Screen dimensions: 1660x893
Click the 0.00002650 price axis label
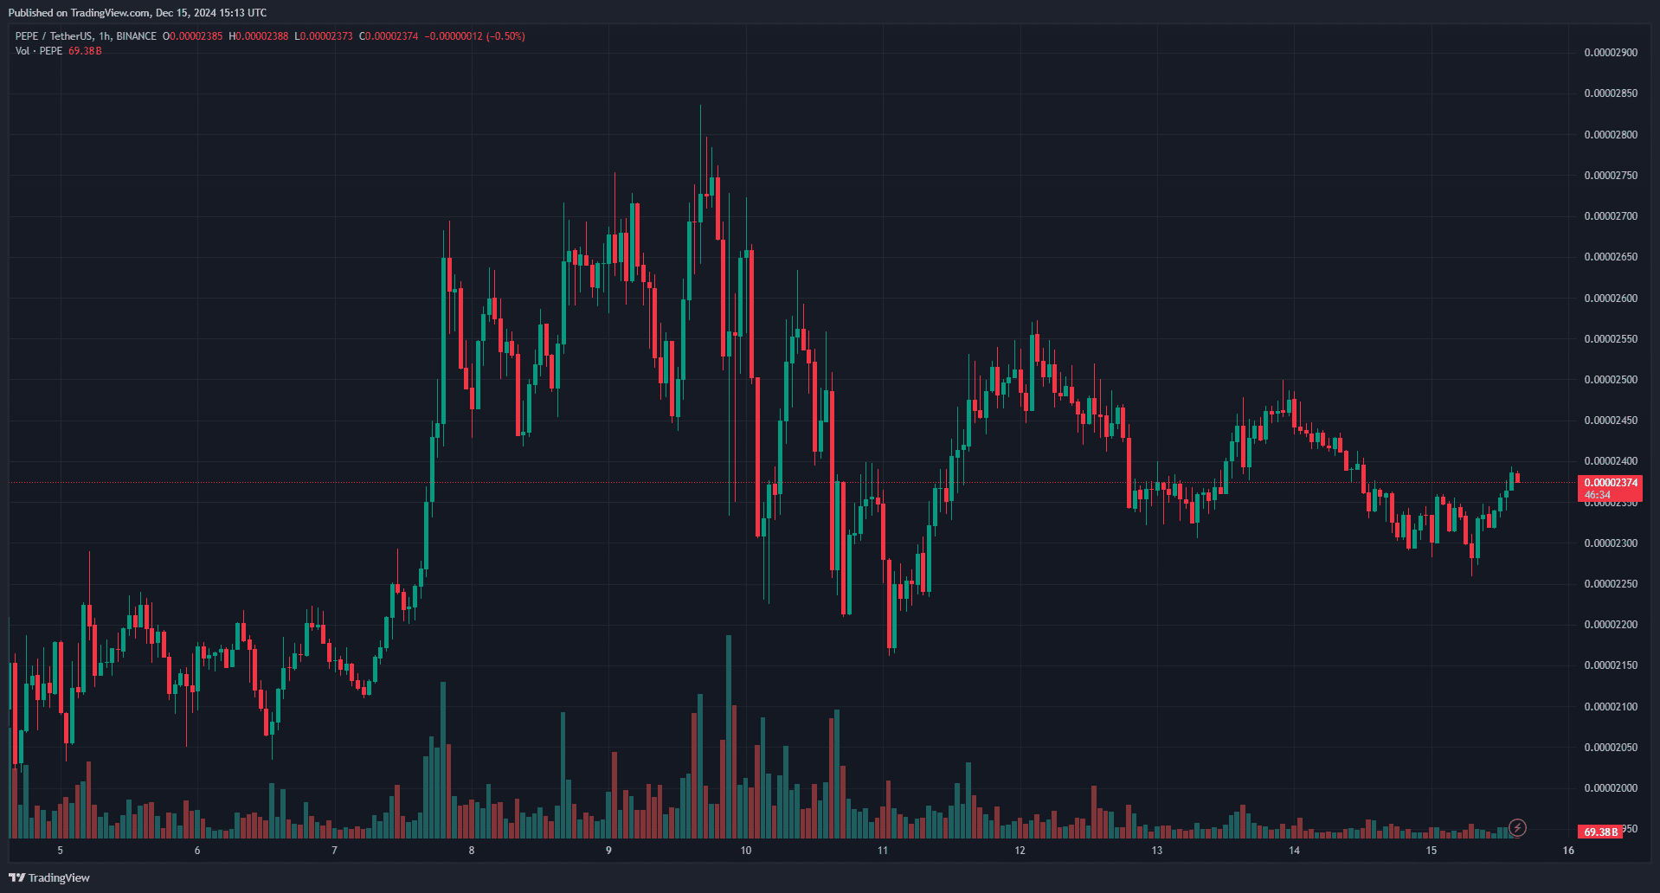1611,257
